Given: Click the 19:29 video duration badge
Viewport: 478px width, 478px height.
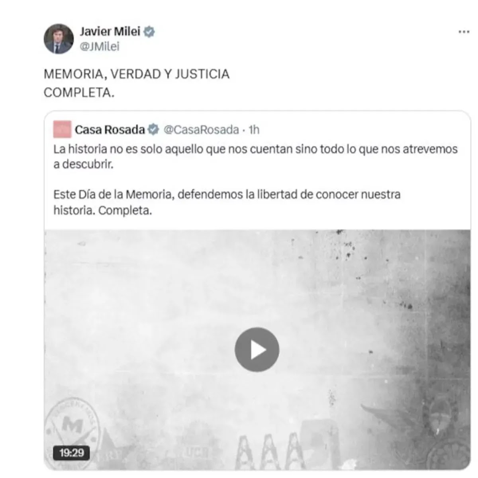Looking at the screenshot, I should [72, 453].
